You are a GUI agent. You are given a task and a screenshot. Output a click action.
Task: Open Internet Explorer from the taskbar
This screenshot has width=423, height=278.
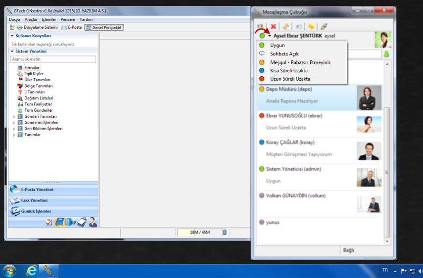(32, 271)
